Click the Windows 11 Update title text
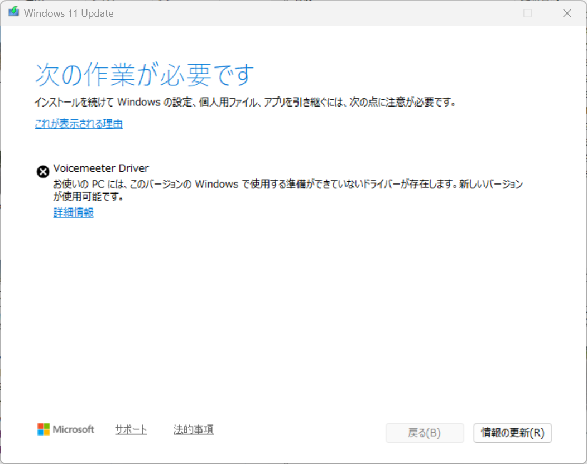This screenshot has width=587, height=464. click(x=69, y=13)
